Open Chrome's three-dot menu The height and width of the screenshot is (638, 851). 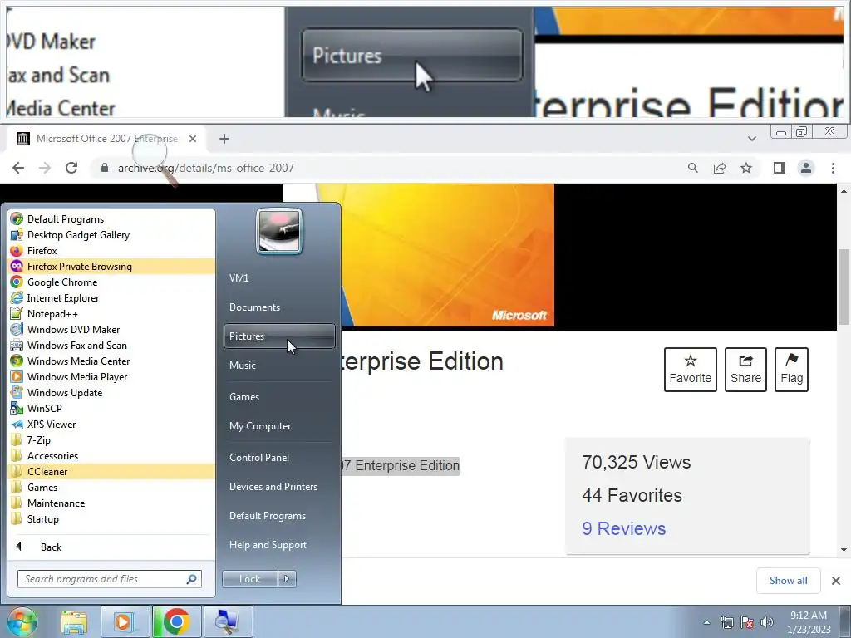pyautogui.click(x=833, y=168)
